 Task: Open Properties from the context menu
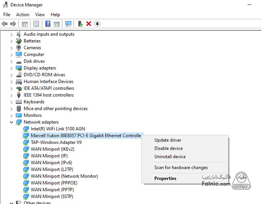165,178
